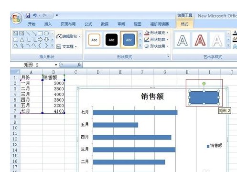Screen dimensions: 237x172
Task: Choose the straight line shape
Action: (x=28, y=33)
